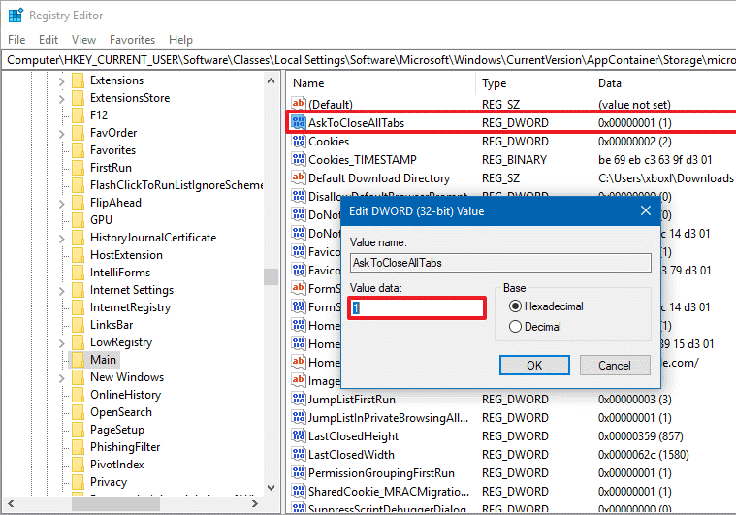The width and height of the screenshot is (736, 515).
Task: Click the Default Download Directory string icon
Action: (298, 177)
